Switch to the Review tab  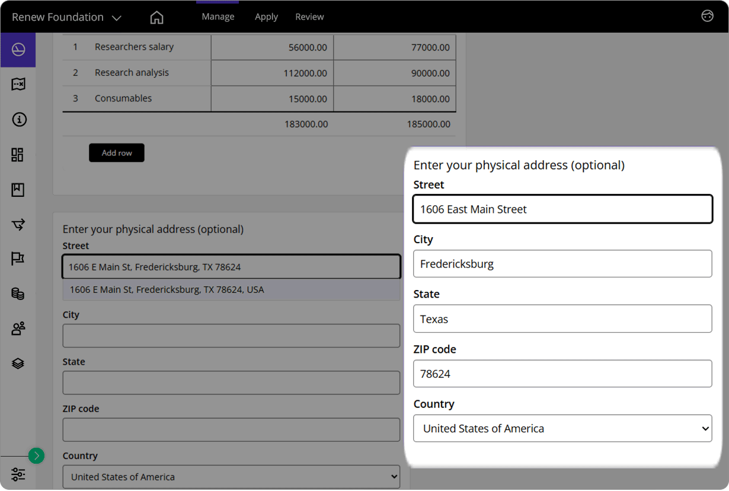[x=309, y=17]
